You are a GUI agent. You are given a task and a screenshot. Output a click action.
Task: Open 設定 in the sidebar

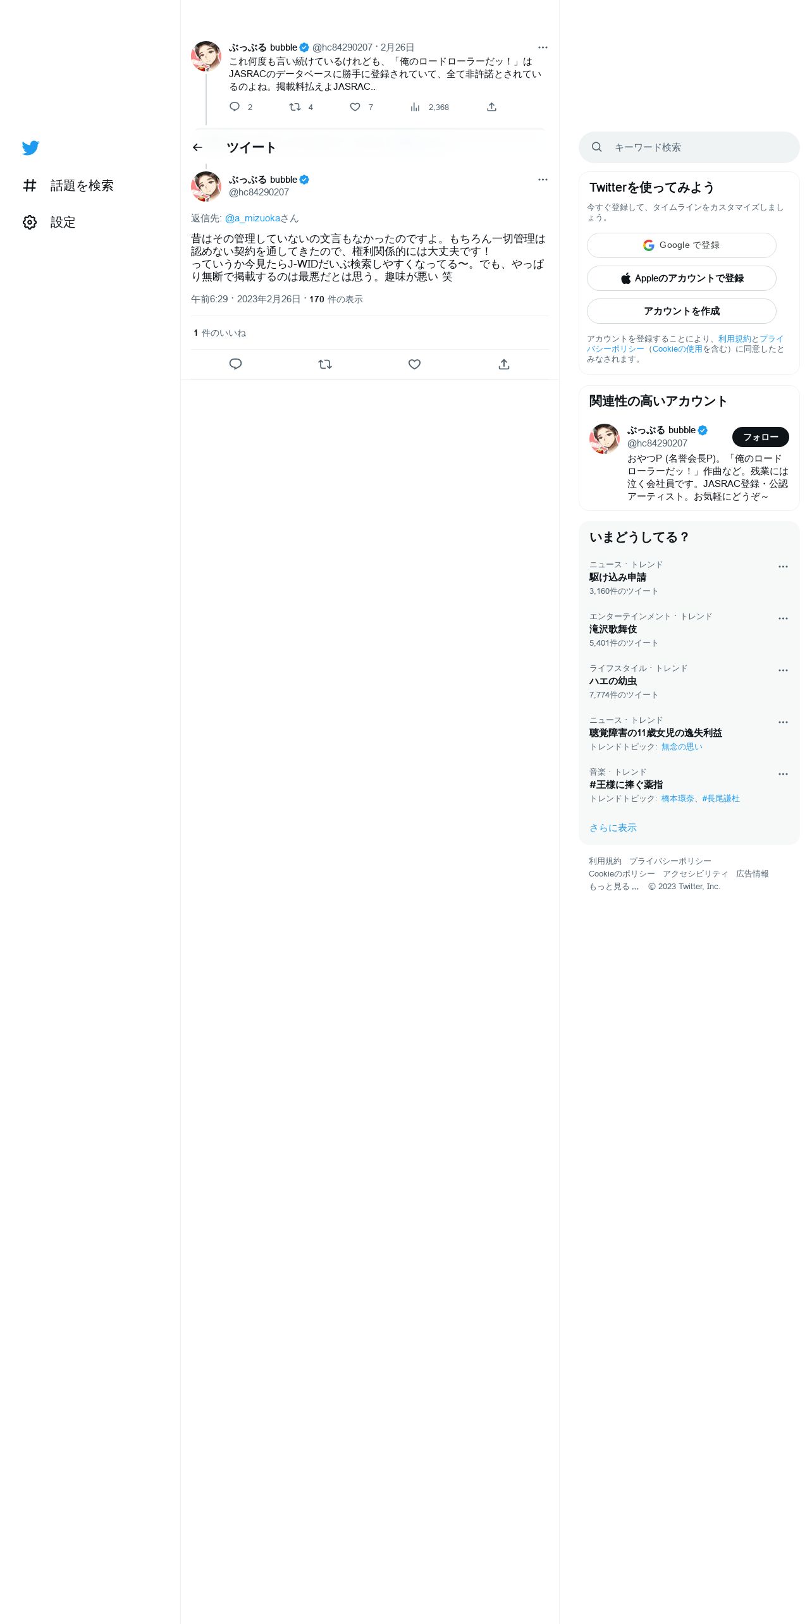(49, 223)
